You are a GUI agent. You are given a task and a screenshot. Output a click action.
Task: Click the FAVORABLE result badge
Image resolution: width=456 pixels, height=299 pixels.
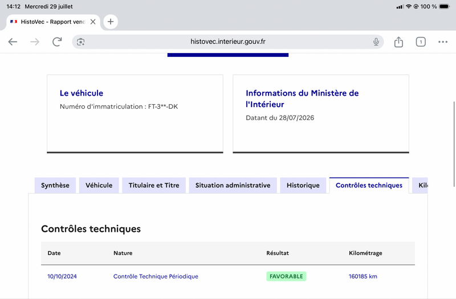(286, 276)
